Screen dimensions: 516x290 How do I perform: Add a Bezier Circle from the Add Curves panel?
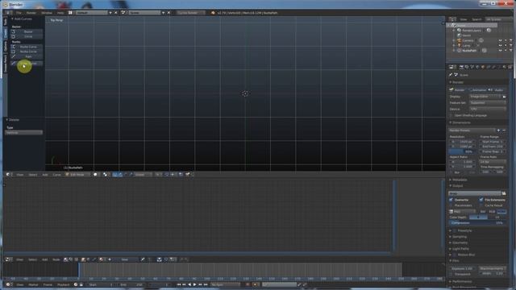pyautogui.click(x=27, y=36)
